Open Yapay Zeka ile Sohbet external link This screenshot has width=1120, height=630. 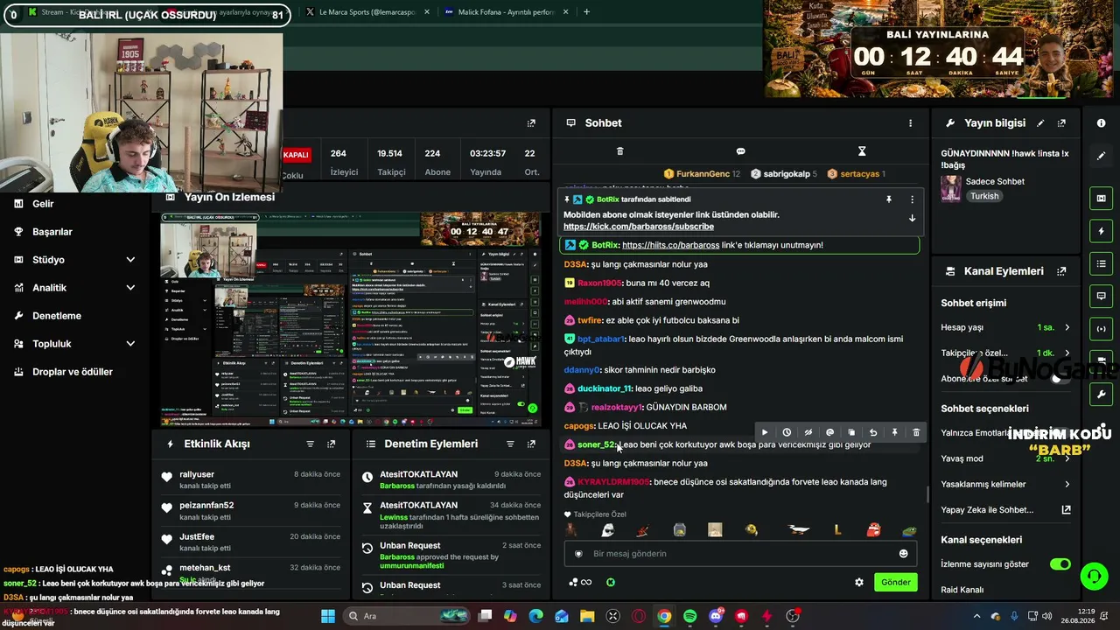[1066, 509]
